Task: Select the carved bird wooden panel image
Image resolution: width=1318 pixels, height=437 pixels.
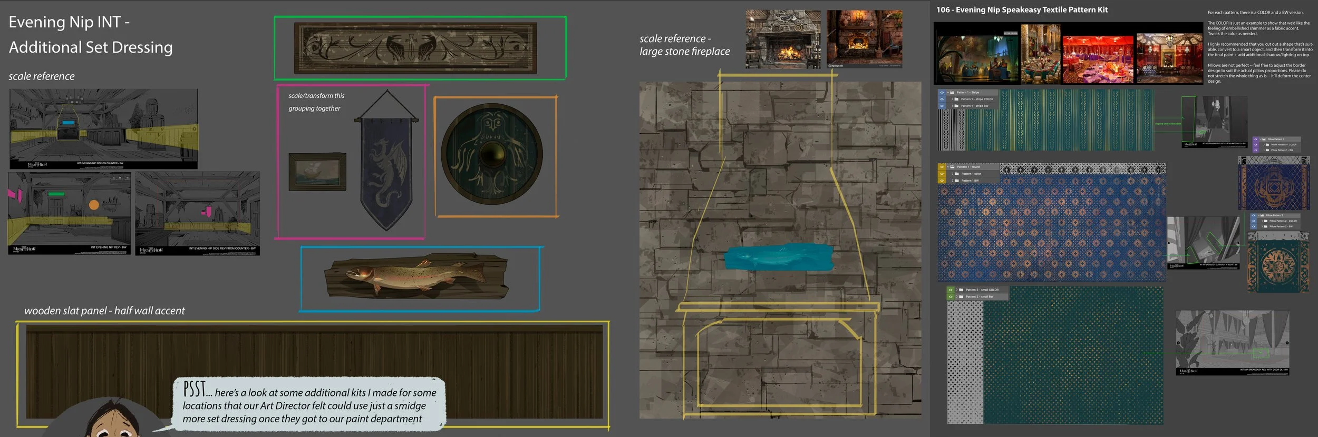Action: tap(415, 48)
